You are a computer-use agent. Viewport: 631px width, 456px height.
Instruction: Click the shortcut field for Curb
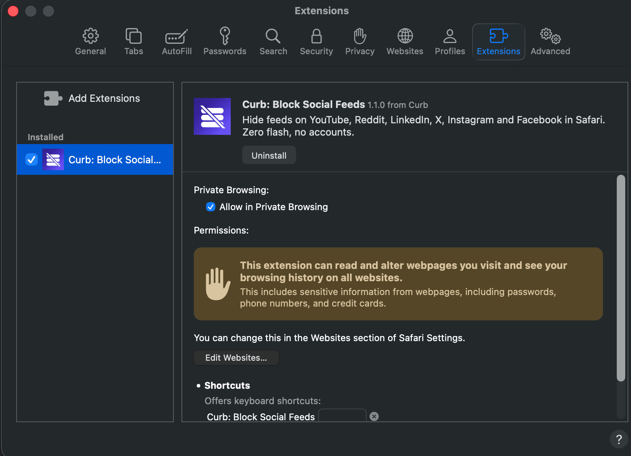(342, 416)
